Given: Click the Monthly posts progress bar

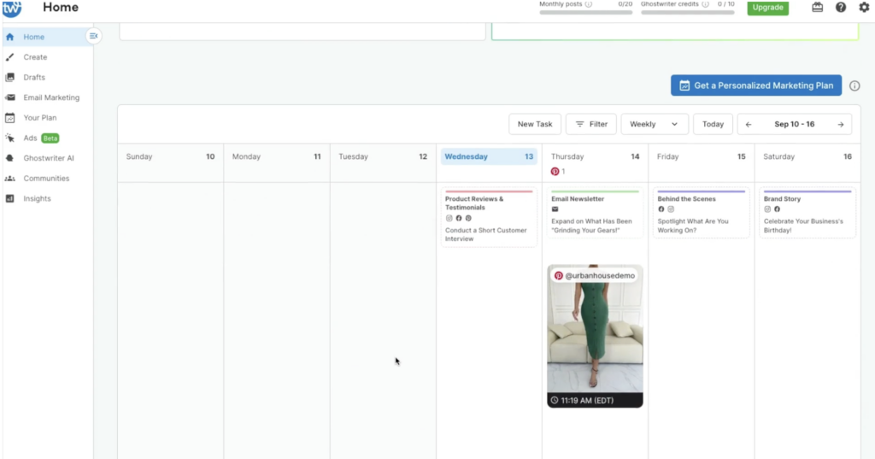Looking at the screenshot, I should pos(586,12).
